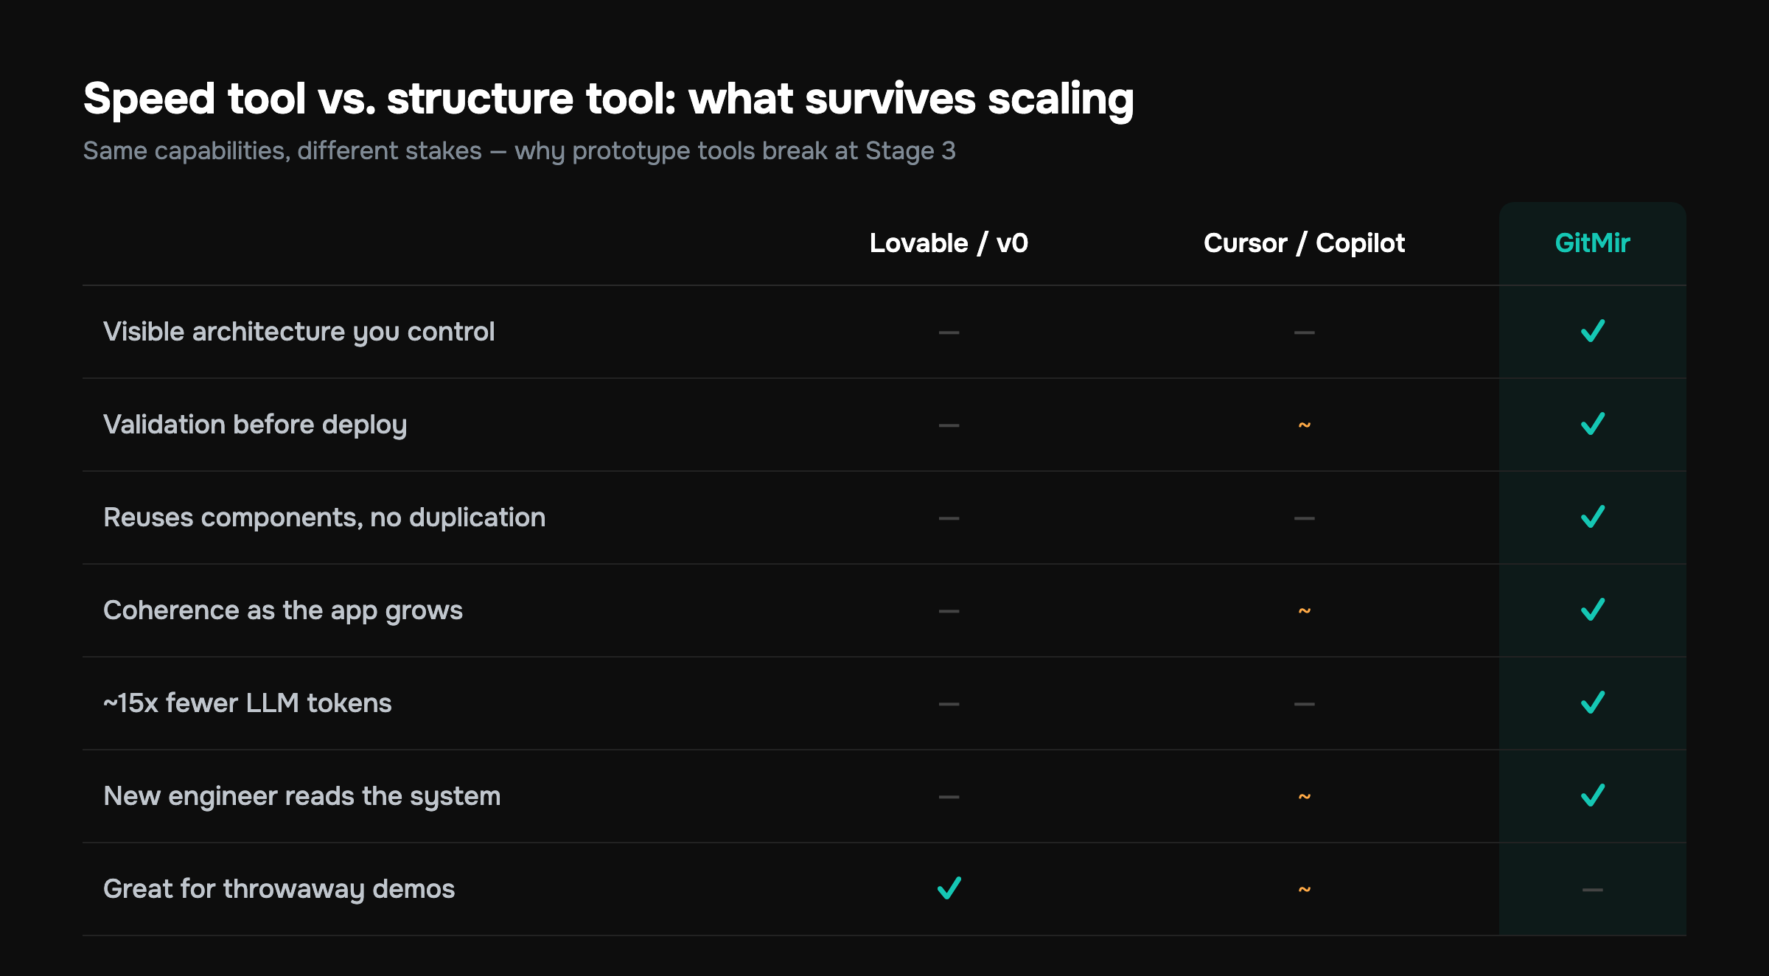Click the subtitle "Same capabilities, different stakes"
This screenshot has width=1769, height=976.
click(x=282, y=151)
